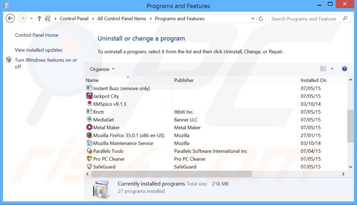Click the KMSpico v9.1.3 icon

click(x=89, y=104)
